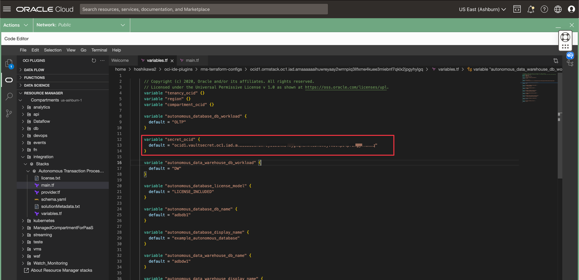This screenshot has height=280, width=579.
Task: Click the search resources and services field
Action: point(204,9)
